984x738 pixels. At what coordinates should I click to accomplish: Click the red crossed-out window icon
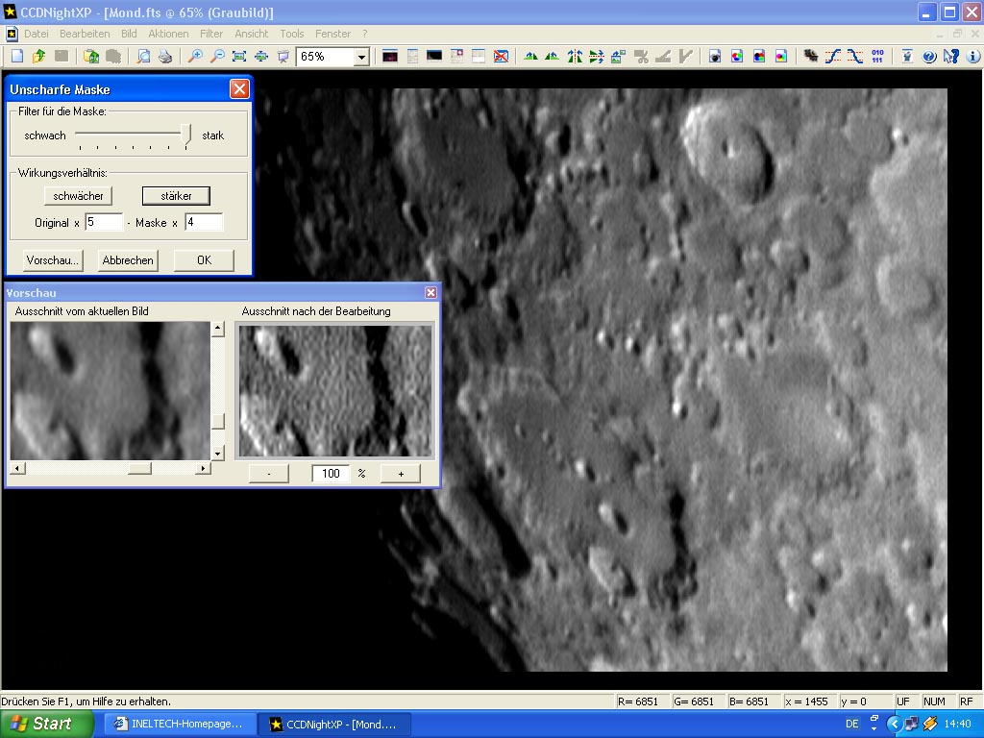(501, 57)
